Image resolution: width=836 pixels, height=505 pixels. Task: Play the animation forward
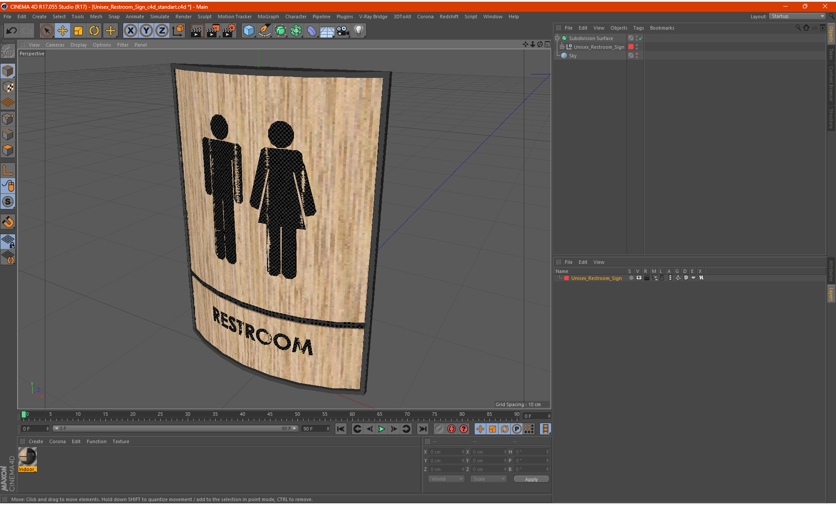tap(381, 429)
